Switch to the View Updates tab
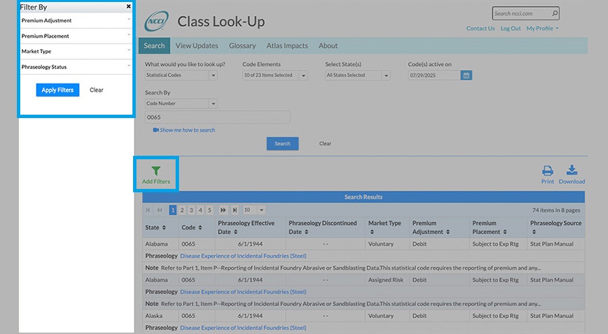This screenshot has width=608, height=334. [x=197, y=46]
